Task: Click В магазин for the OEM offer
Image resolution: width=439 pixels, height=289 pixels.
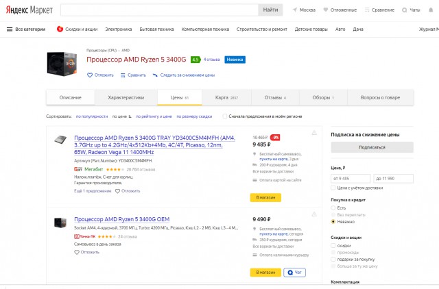Action: coord(265,273)
